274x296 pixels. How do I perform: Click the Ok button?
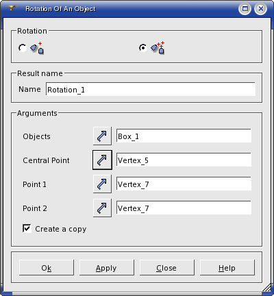click(47, 267)
